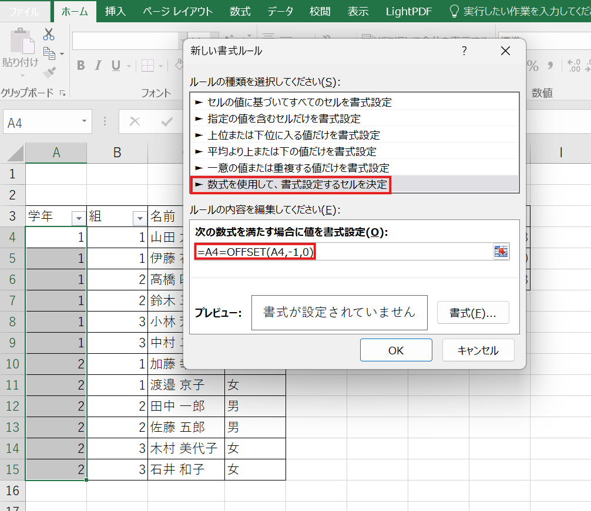Toggle Bold formatting button
Viewport: 591px width, 511px height.
tap(80, 66)
